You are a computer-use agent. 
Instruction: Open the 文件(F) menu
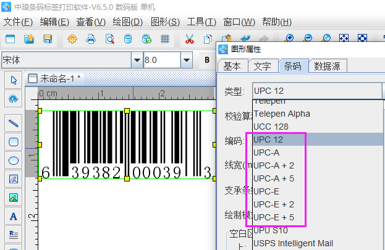18,22
